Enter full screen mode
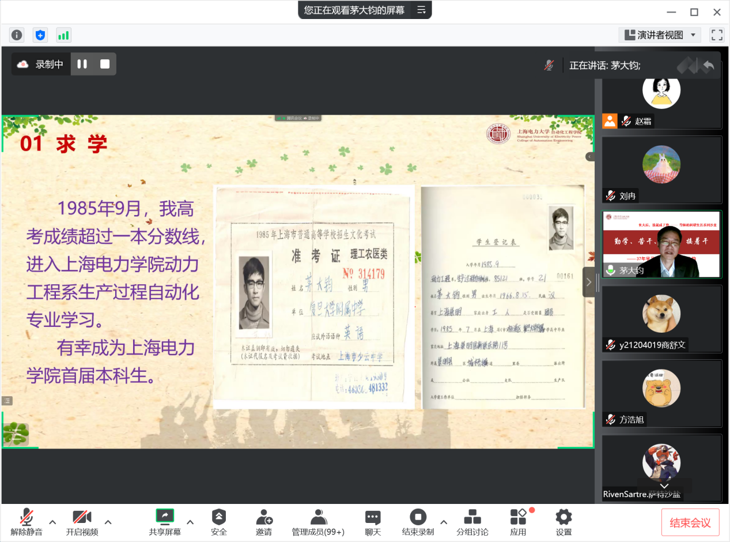The width and height of the screenshot is (730, 542). 717,35
